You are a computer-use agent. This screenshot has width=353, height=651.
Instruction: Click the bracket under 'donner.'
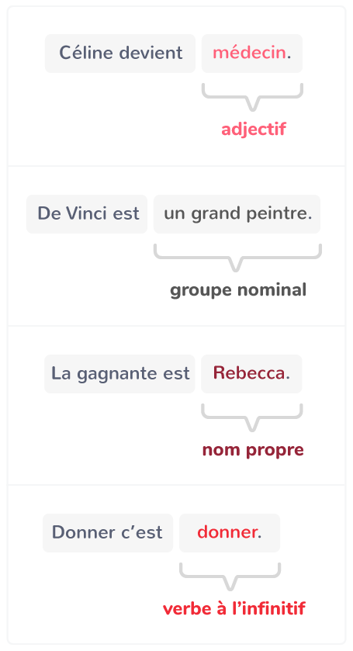click(230, 577)
